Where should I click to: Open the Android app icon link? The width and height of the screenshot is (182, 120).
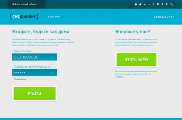136,5
